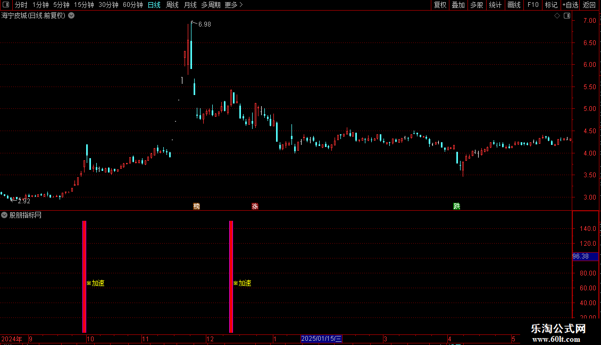Select the 5分钟 period tab
Viewport: 601px width, 345px height.
tap(61, 5)
